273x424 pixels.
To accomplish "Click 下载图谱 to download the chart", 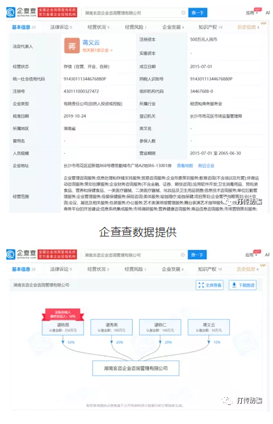I will [243, 285].
